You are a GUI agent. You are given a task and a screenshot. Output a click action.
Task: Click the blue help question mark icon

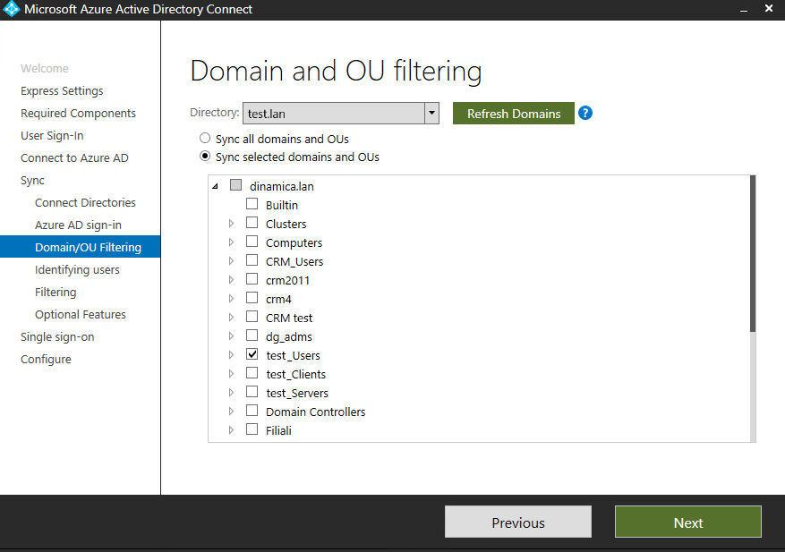(x=584, y=113)
